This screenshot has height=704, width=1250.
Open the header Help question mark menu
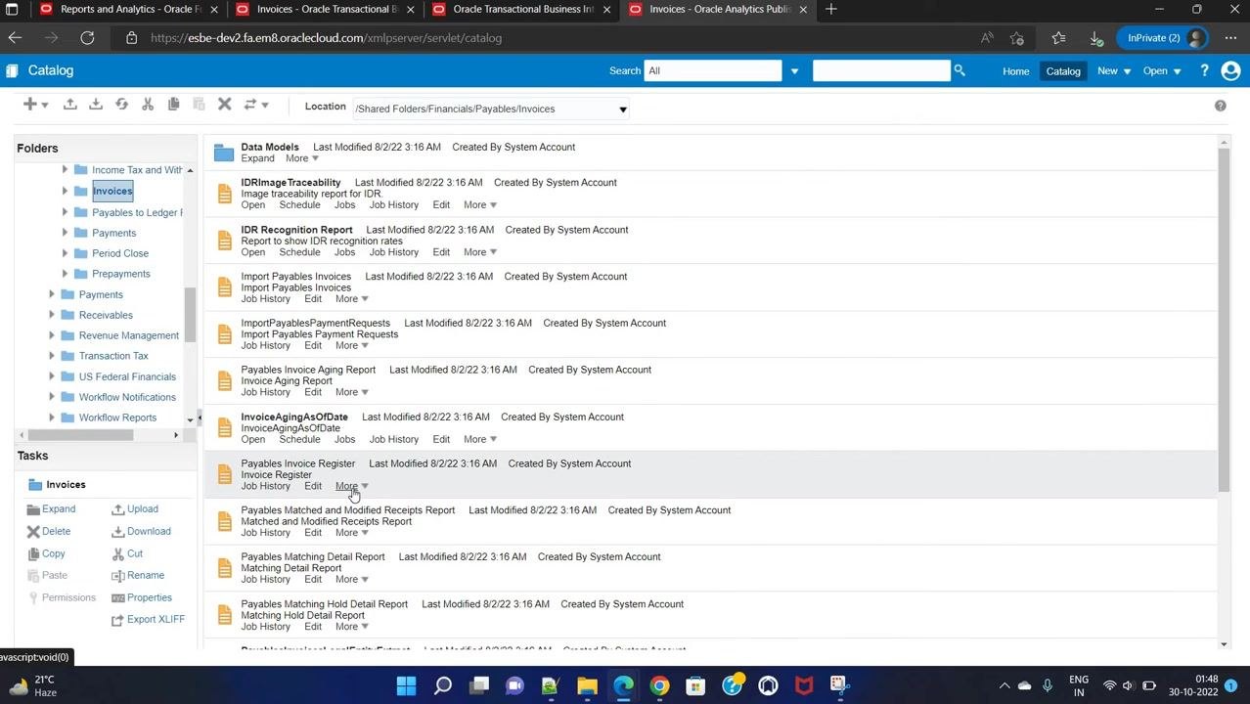tap(1204, 70)
